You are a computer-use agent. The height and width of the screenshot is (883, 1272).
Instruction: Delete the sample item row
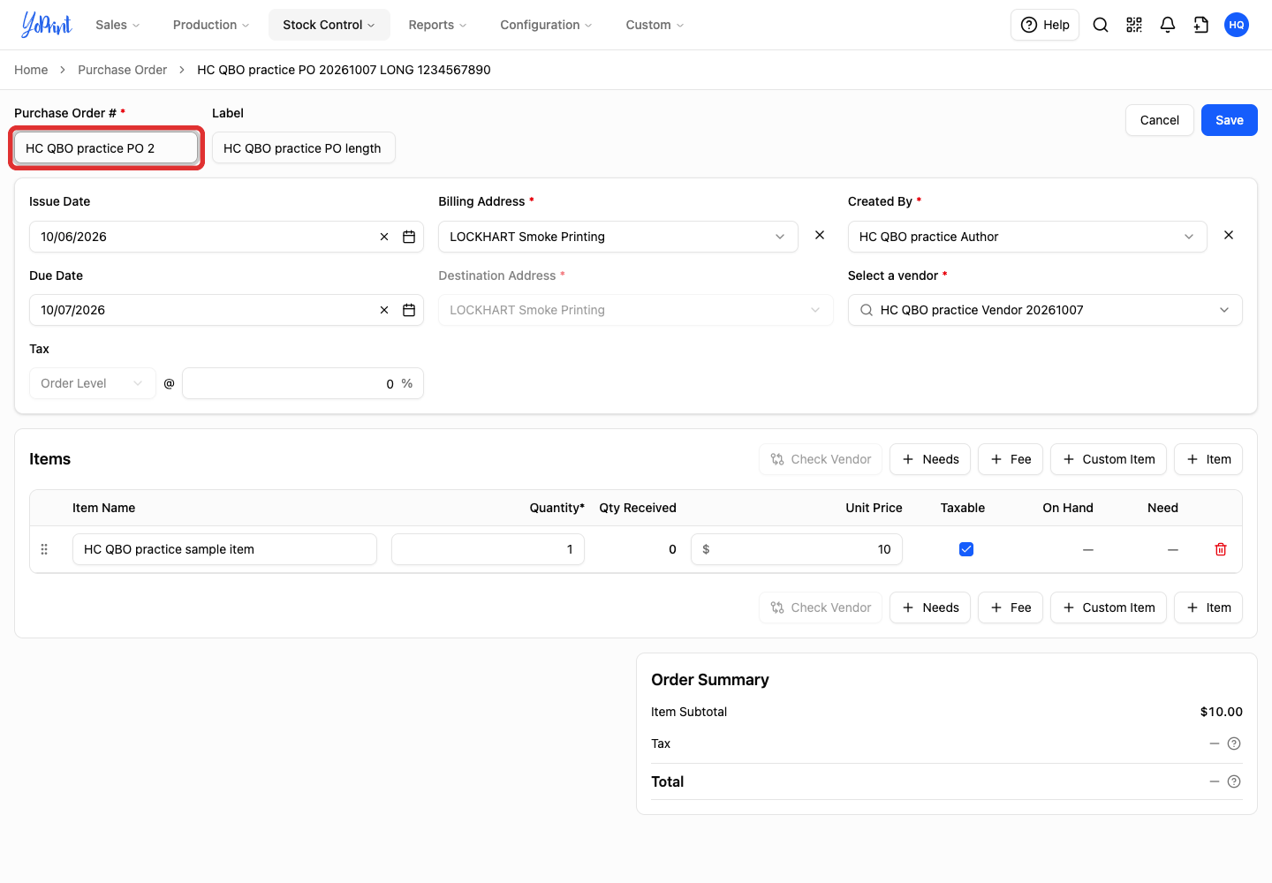tap(1221, 549)
